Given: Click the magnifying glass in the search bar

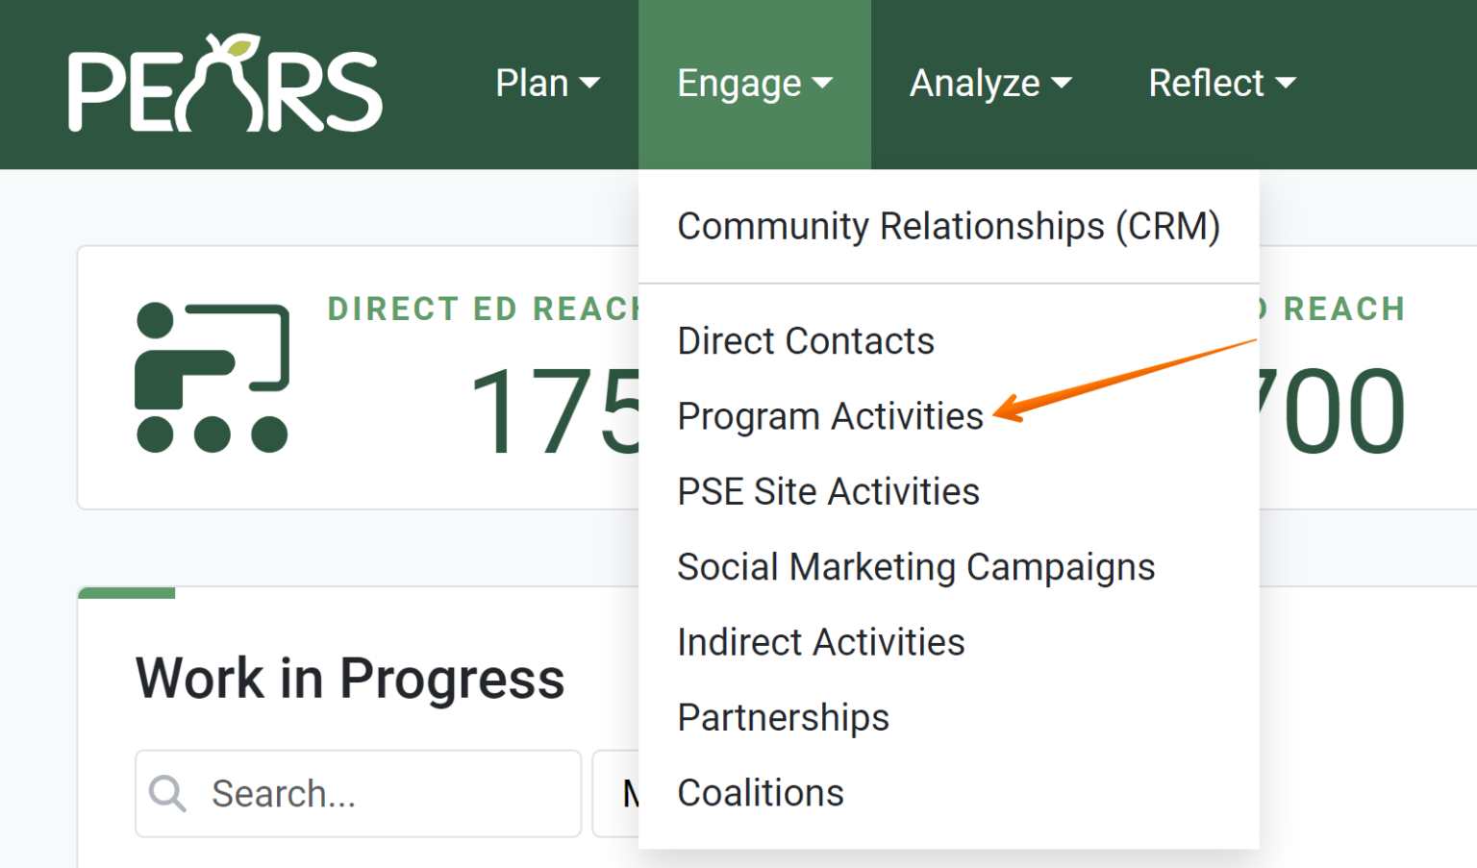Looking at the screenshot, I should point(168,793).
